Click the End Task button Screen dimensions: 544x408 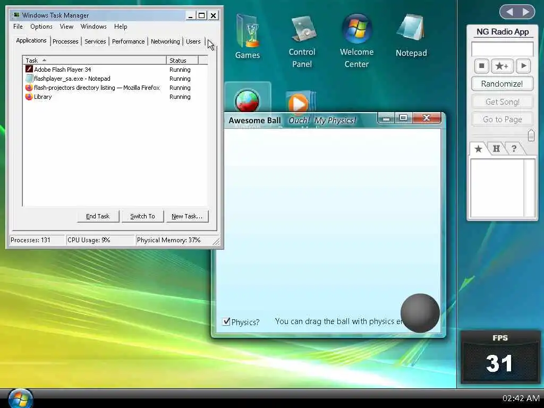(98, 216)
